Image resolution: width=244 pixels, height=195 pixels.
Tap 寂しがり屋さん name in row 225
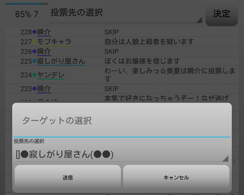pos(61,61)
